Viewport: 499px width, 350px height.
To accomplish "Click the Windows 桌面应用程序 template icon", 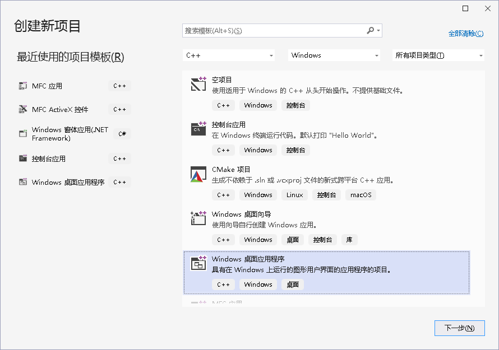I will [198, 262].
